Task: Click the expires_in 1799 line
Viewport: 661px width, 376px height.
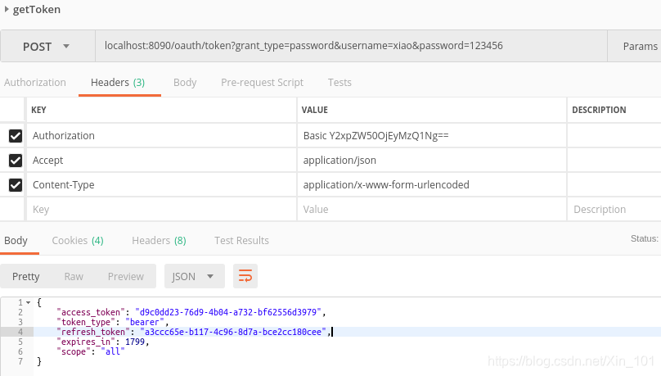Action: (103, 342)
